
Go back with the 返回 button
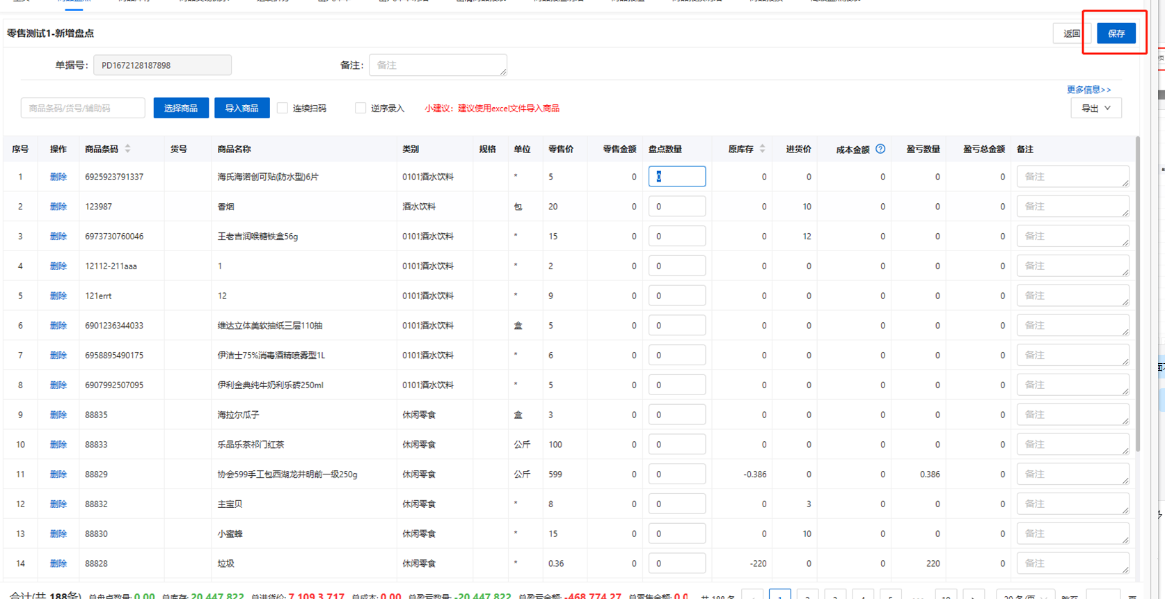(1072, 33)
